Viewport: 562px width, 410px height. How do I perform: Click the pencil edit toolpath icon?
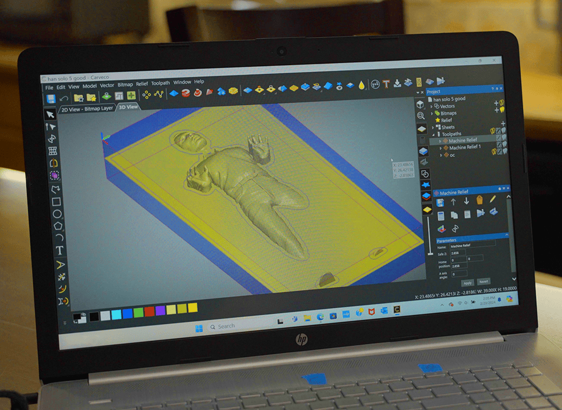[x=492, y=199]
